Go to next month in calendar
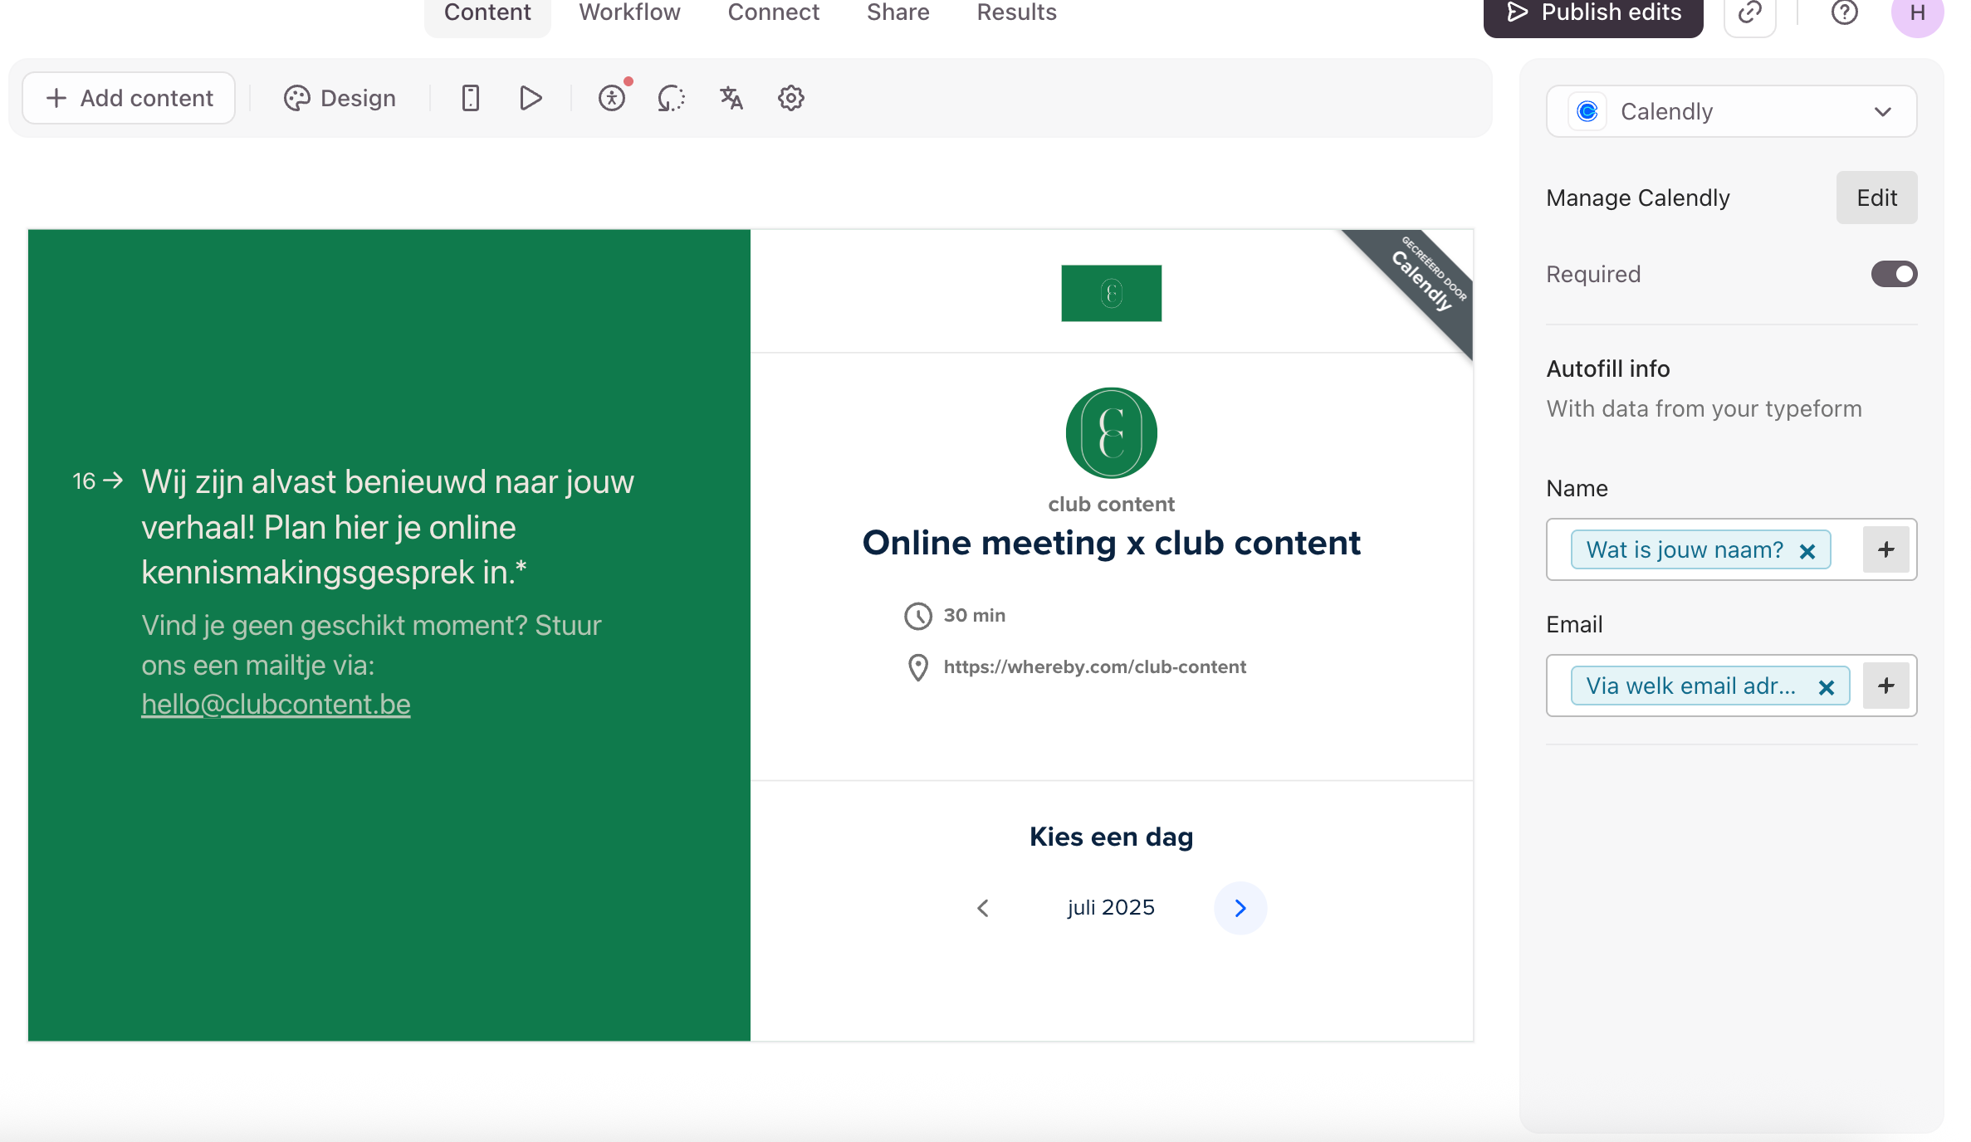The width and height of the screenshot is (1971, 1142). [x=1240, y=908]
